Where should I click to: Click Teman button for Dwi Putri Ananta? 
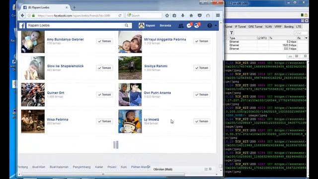pyautogui.click(x=202, y=94)
